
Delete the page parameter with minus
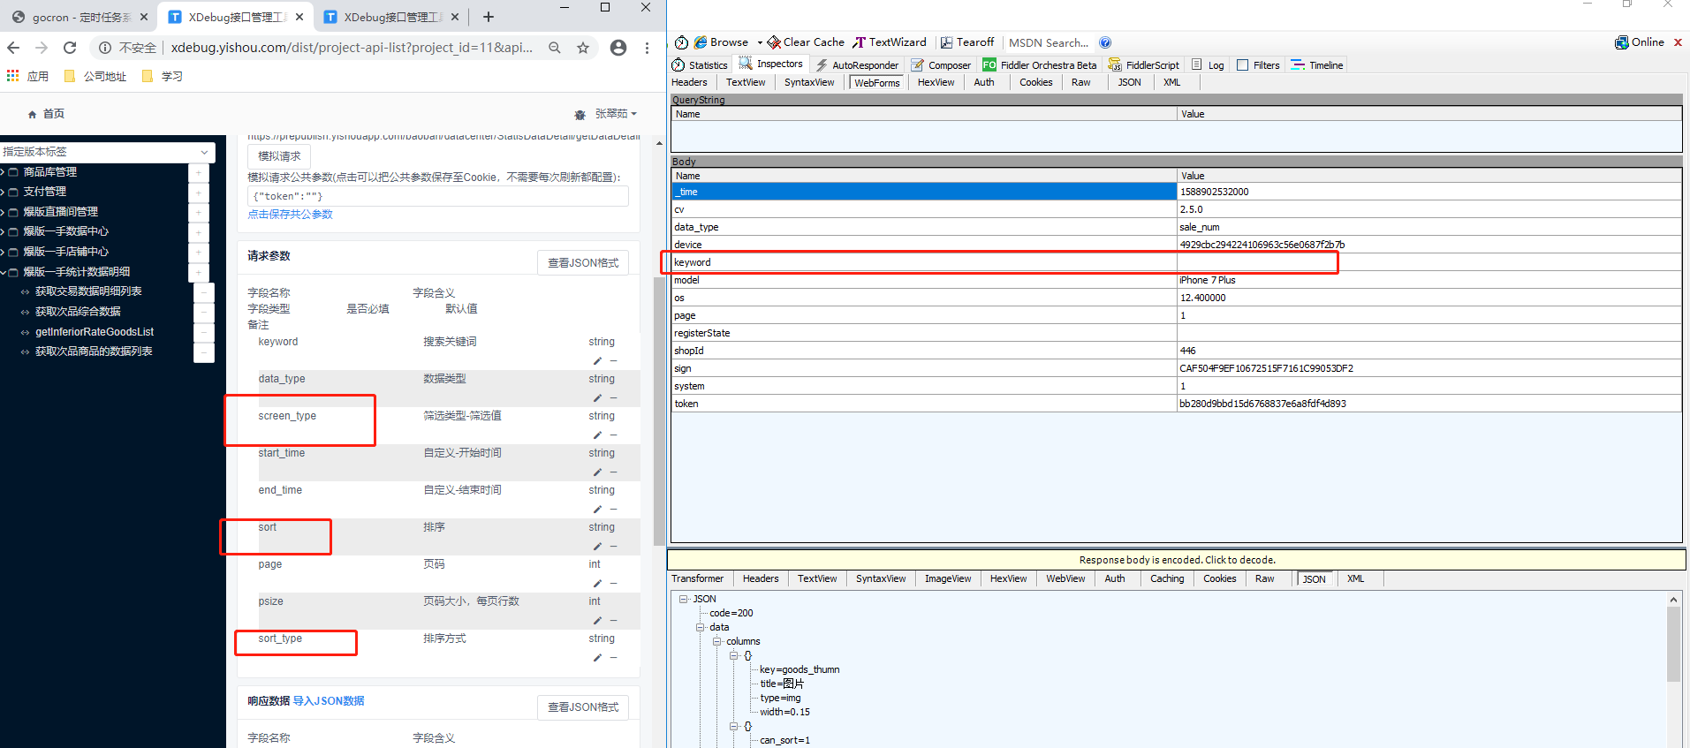pyautogui.click(x=613, y=584)
